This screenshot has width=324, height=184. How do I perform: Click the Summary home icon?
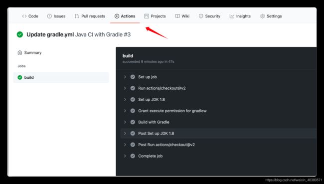[20, 52]
